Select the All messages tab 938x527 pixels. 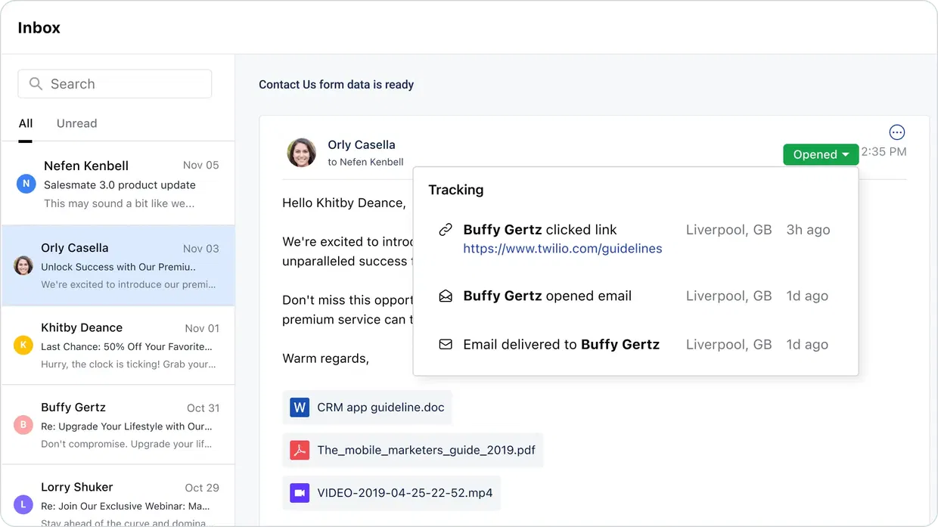click(25, 123)
